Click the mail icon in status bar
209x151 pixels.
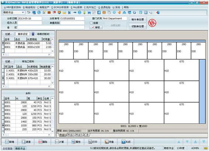pyautogui.click(x=205, y=148)
